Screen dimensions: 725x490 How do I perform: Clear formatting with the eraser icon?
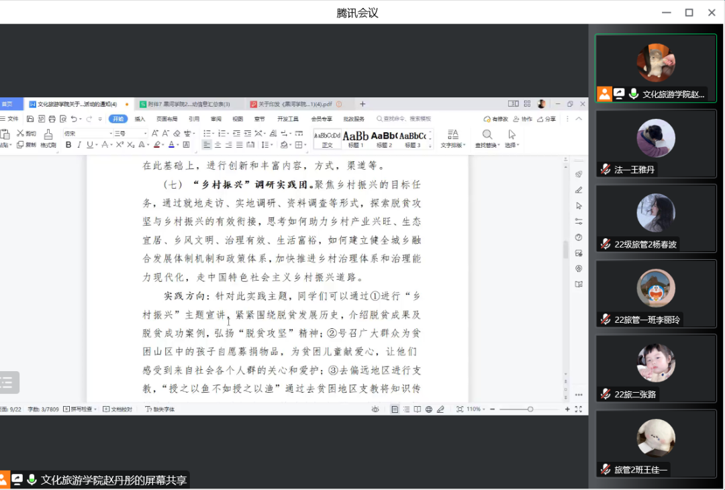click(x=177, y=133)
